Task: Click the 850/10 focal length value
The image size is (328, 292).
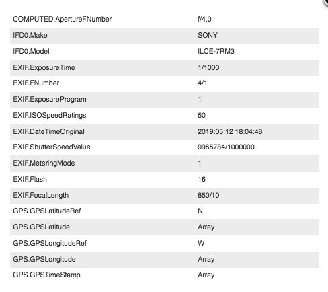Action: tap(208, 196)
